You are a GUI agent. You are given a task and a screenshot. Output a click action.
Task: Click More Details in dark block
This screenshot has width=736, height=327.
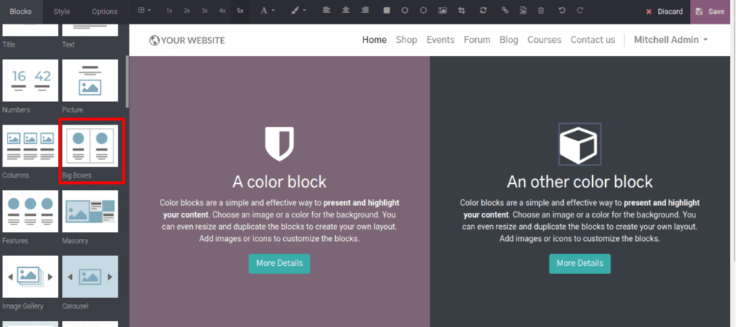(580, 263)
